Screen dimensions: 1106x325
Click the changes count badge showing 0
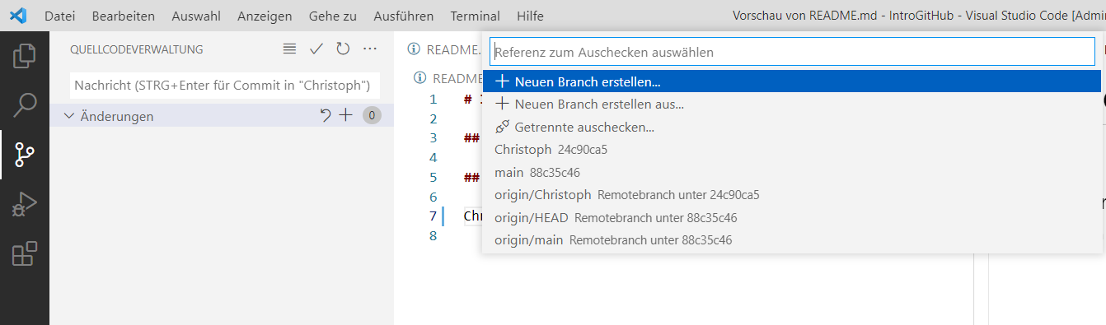372,116
